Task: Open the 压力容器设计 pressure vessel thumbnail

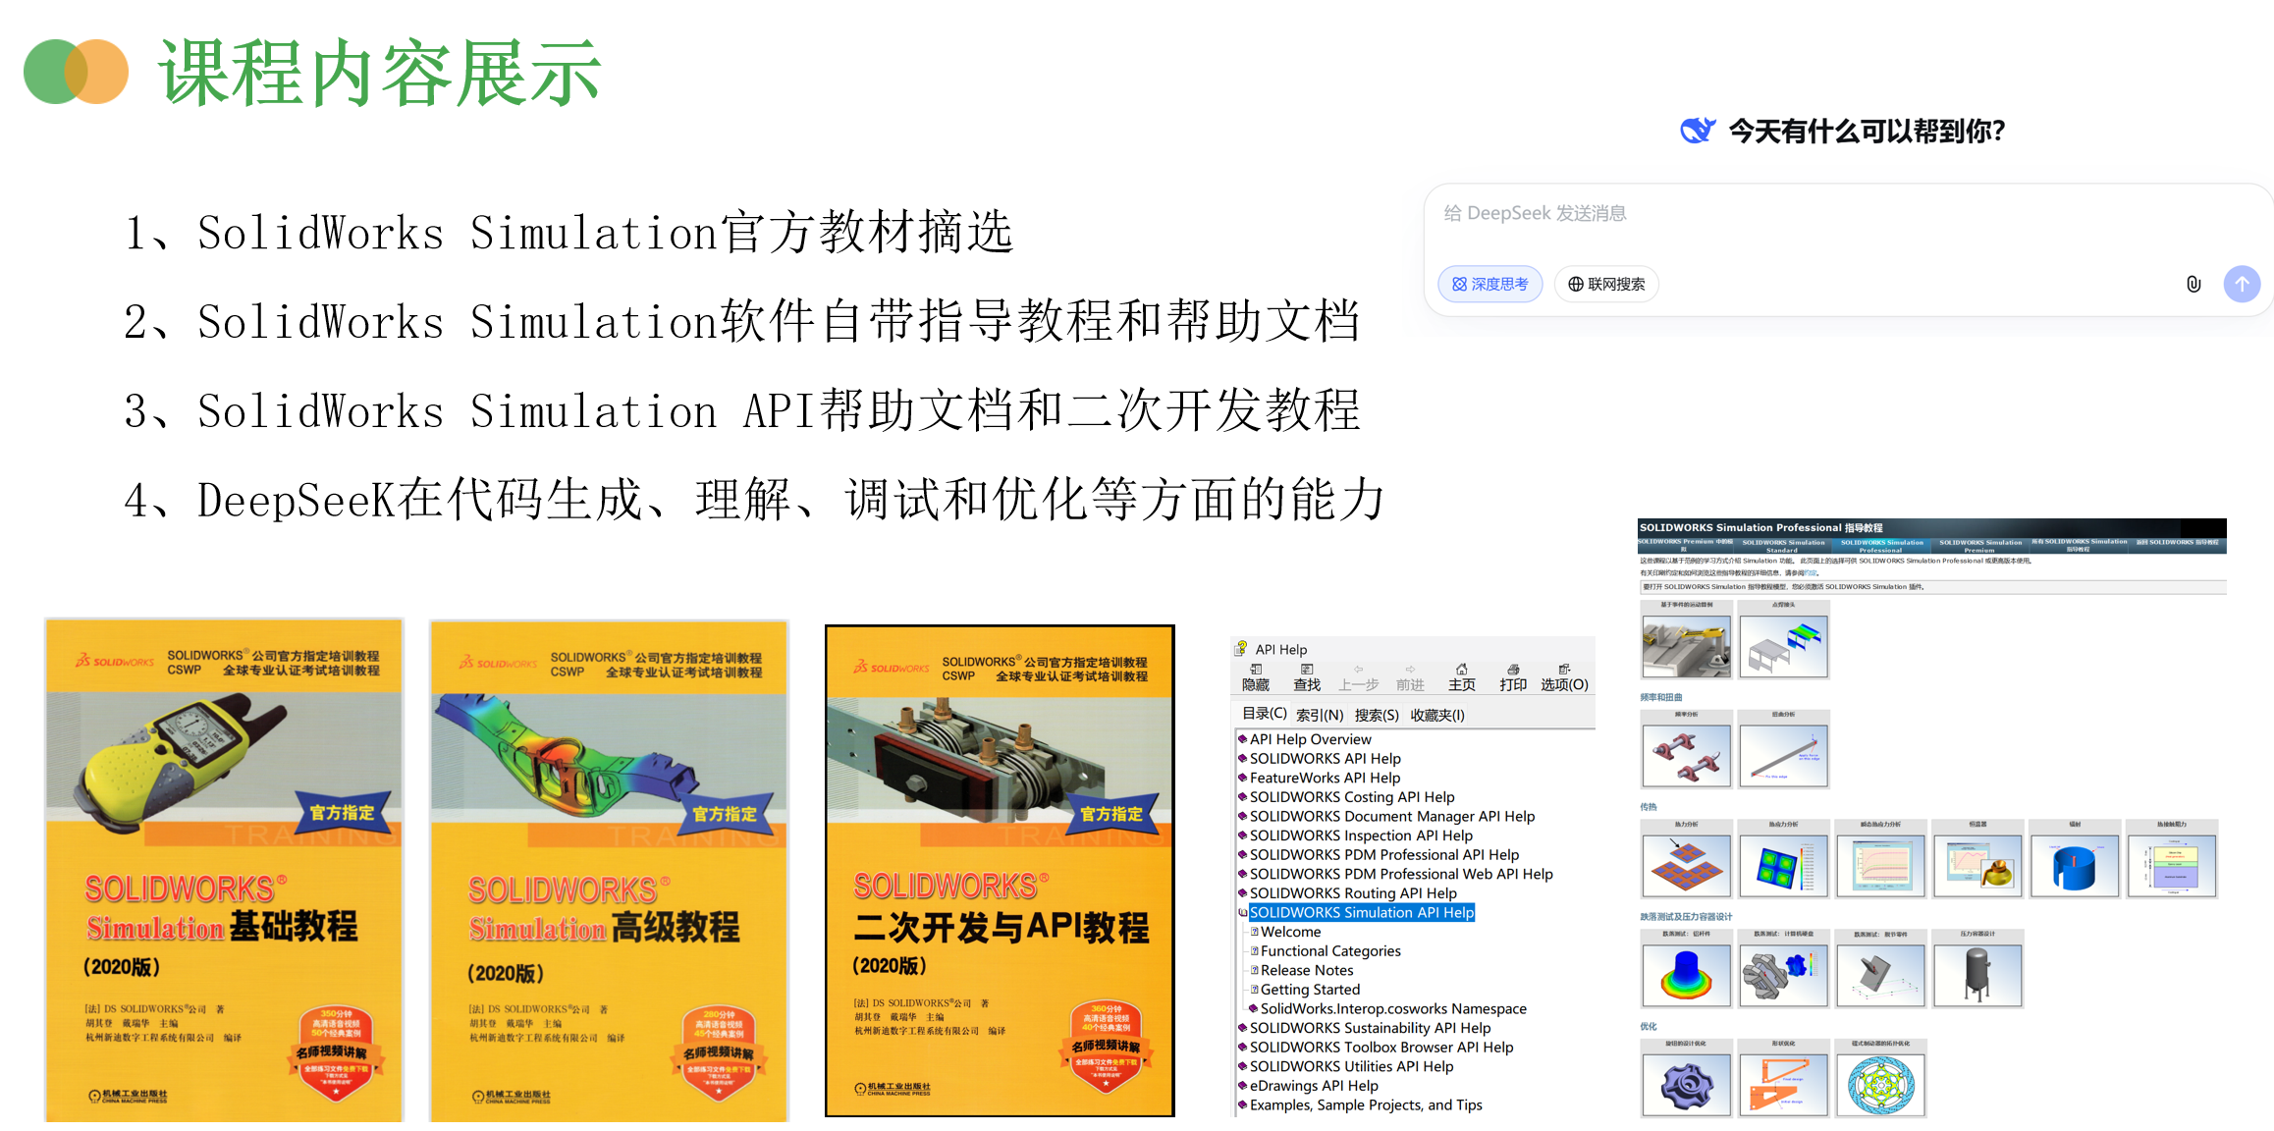Action: pos(1977,975)
